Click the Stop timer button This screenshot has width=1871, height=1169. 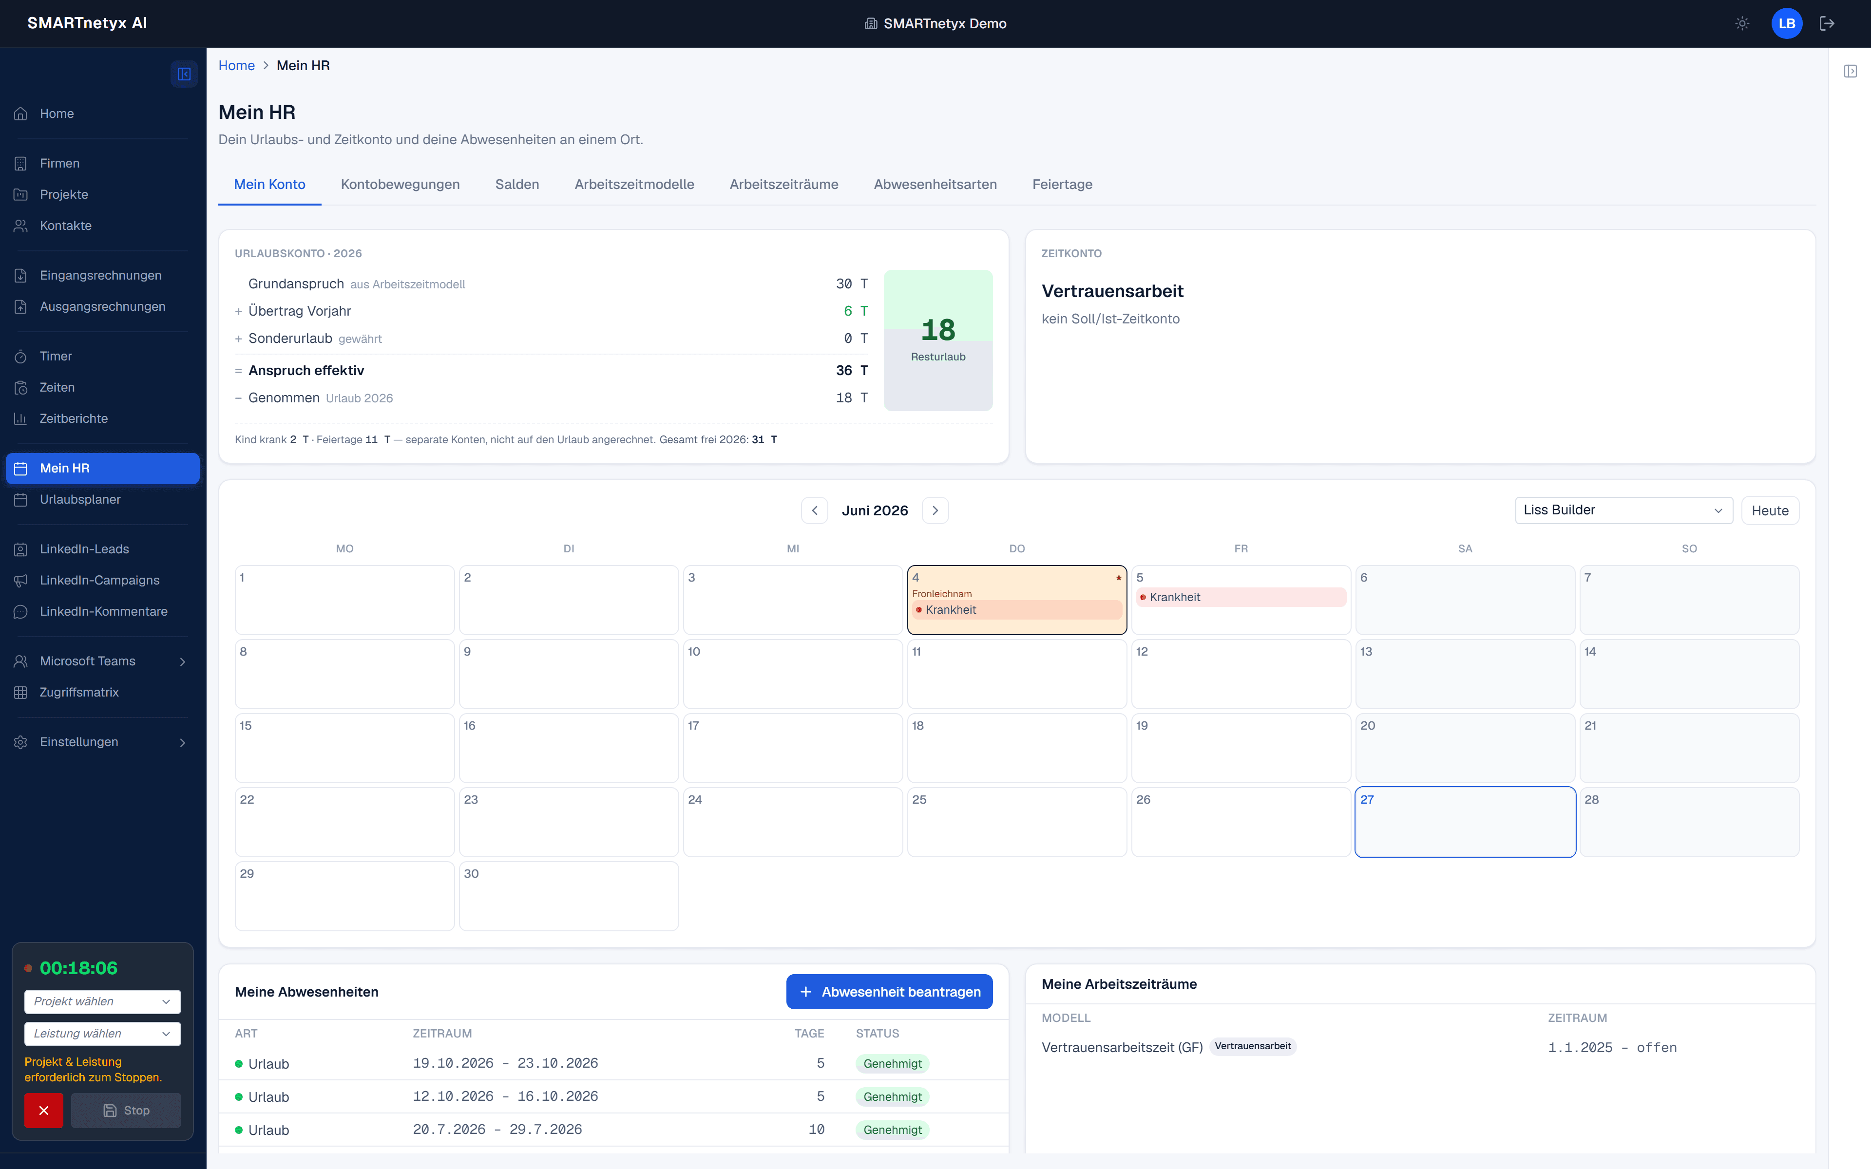(x=126, y=1110)
